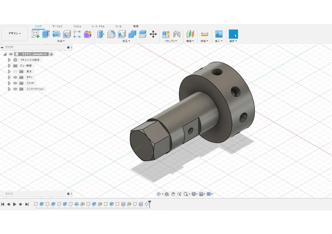The width and height of the screenshot is (332, 234).
Task: Click the blue Select cursor tool
Action: 233,34
